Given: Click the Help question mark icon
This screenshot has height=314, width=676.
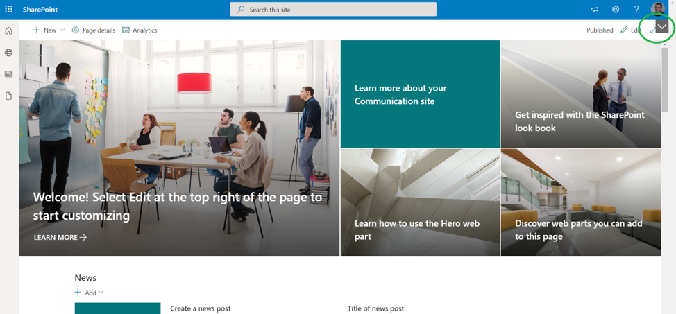Looking at the screenshot, I should [636, 10].
